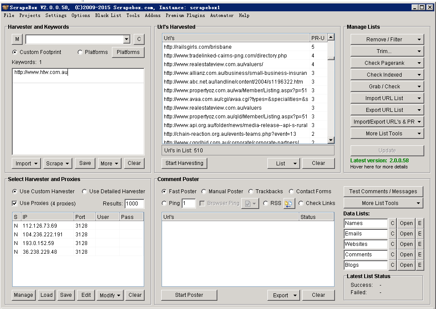The width and height of the screenshot is (436, 309).
Task: Open the keywords Import dropdown button
Action: (27, 163)
